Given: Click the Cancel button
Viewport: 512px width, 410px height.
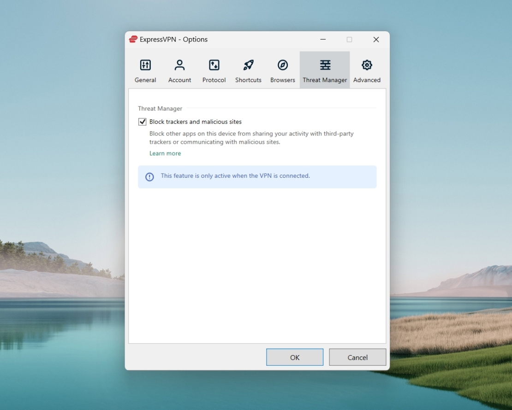Looking at the screenshot, I should [357, 357].
